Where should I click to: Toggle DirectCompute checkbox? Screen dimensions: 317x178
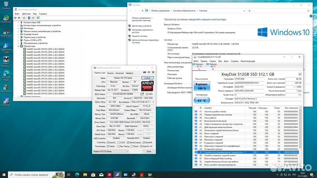click(x=128, y=142)
